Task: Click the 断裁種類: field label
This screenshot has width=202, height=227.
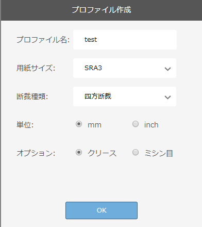Action: [32, 96]
